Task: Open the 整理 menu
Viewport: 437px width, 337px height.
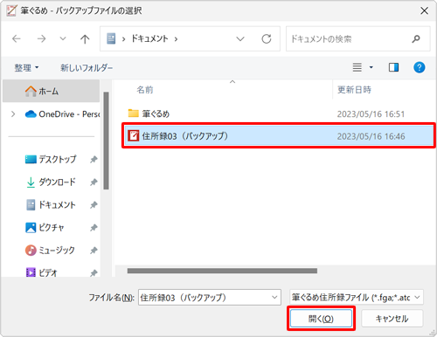Action: (x=26, y=68)
